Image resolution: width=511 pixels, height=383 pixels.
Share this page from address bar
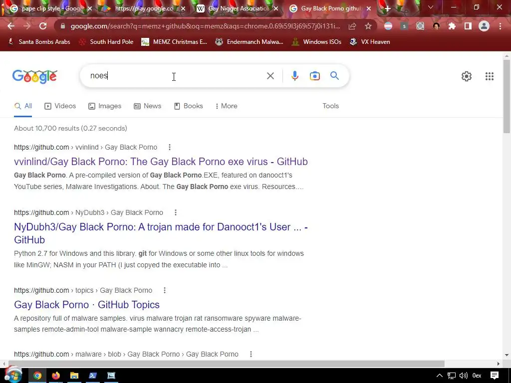coord(352,26)
